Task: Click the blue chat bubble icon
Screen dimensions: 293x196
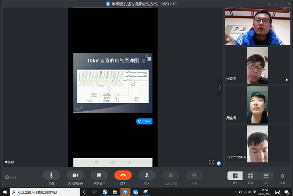Action: [219, 163]
